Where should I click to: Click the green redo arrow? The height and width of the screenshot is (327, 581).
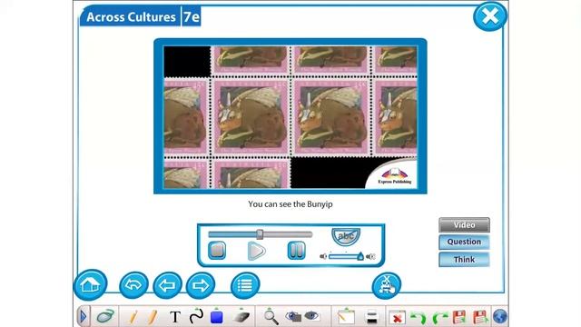(x=439, y=317)
